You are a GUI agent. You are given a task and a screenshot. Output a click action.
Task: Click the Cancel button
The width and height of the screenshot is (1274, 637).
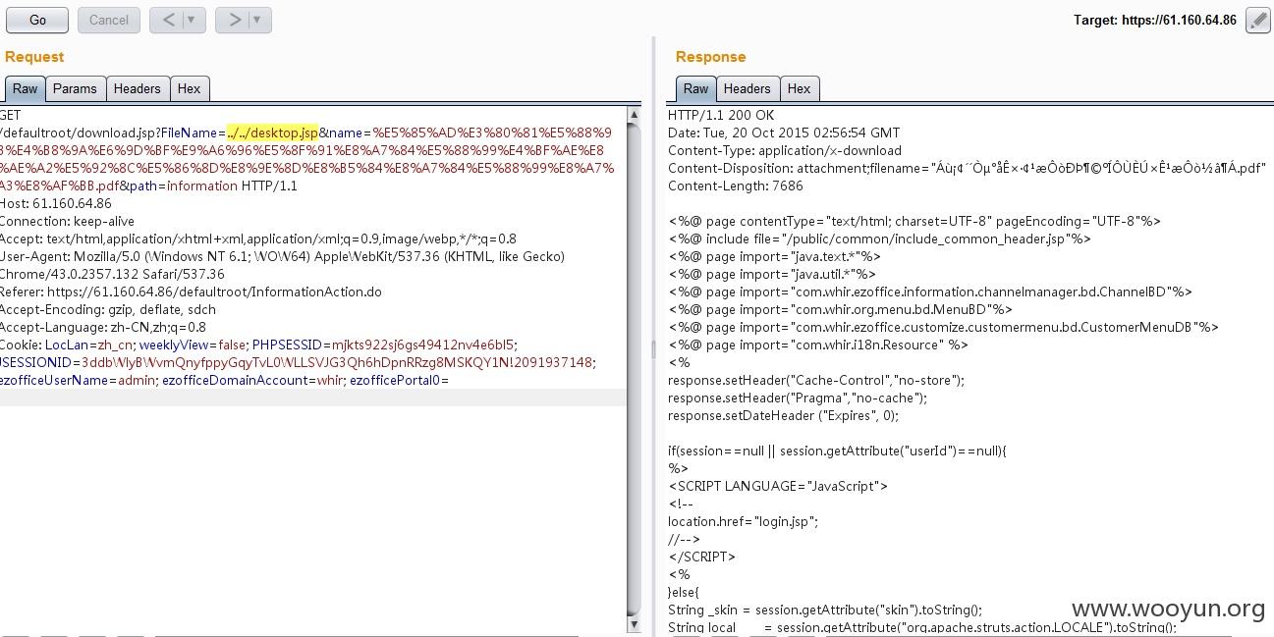coord(109,20)
